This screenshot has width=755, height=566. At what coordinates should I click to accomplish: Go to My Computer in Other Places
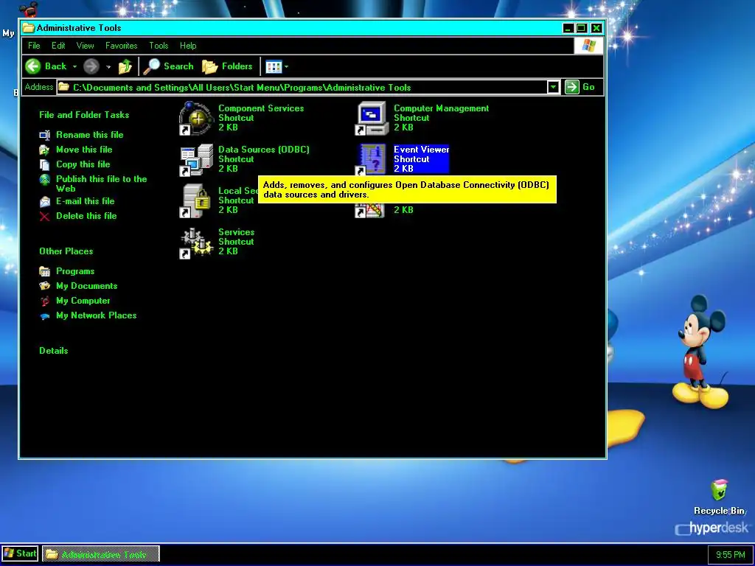click(83, 301)
